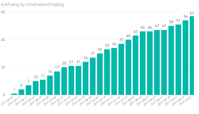Select the bar showing 30

coord(100,74)
